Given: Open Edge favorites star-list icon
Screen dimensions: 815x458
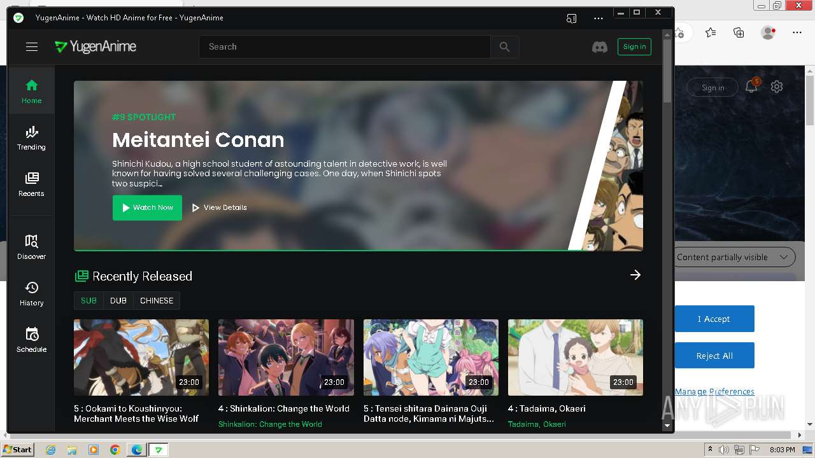Looking at the screenshot, I should [711, 32].
